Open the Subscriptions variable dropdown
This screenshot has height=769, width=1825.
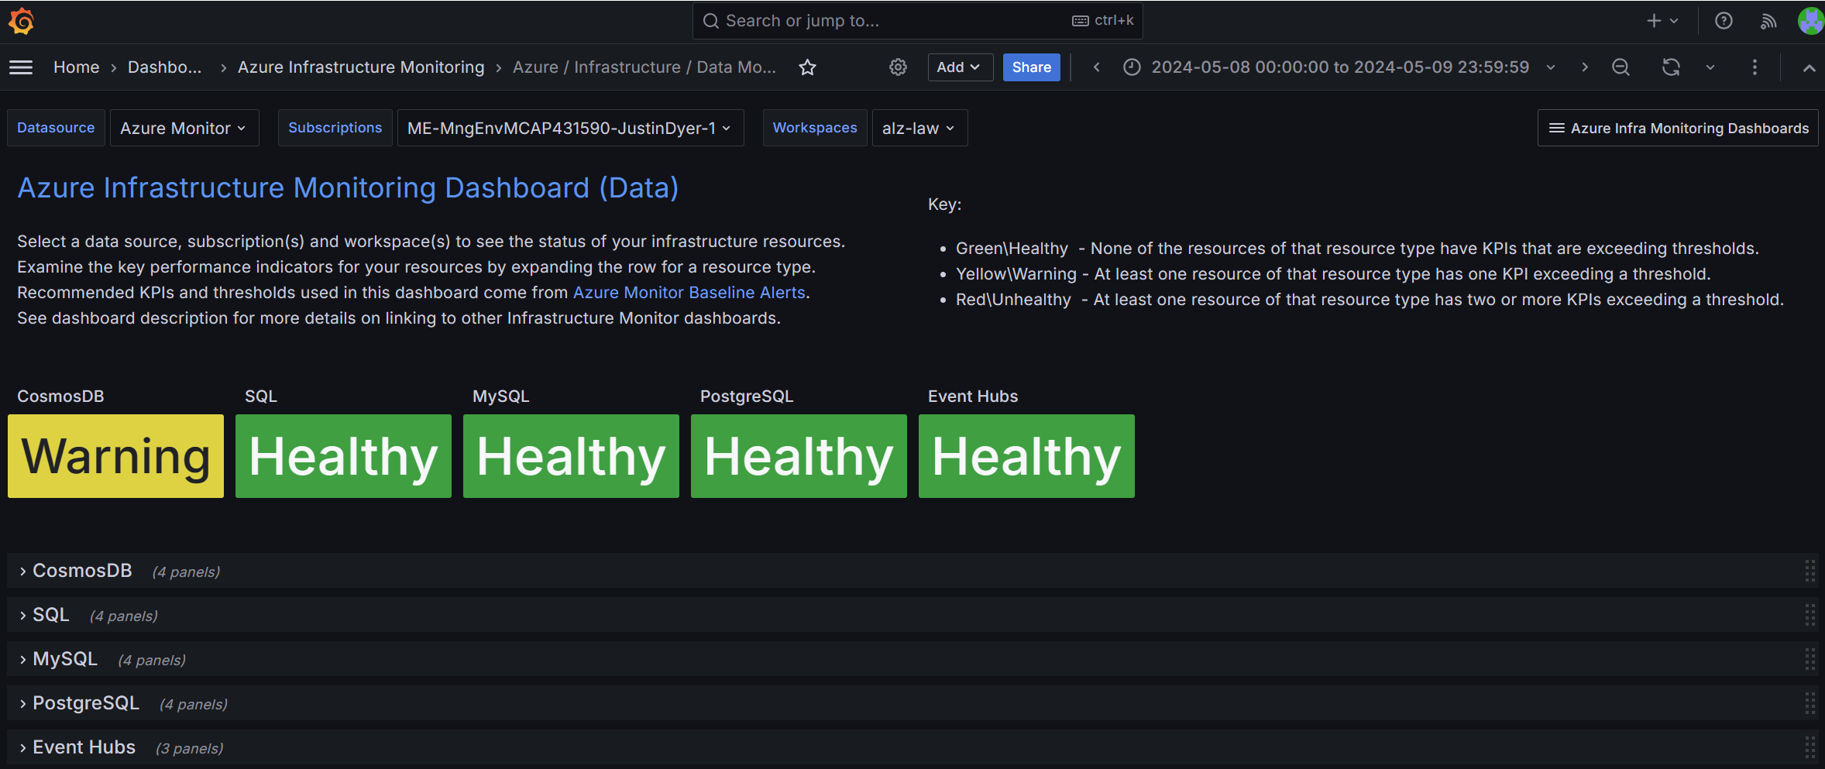[569, 128]
